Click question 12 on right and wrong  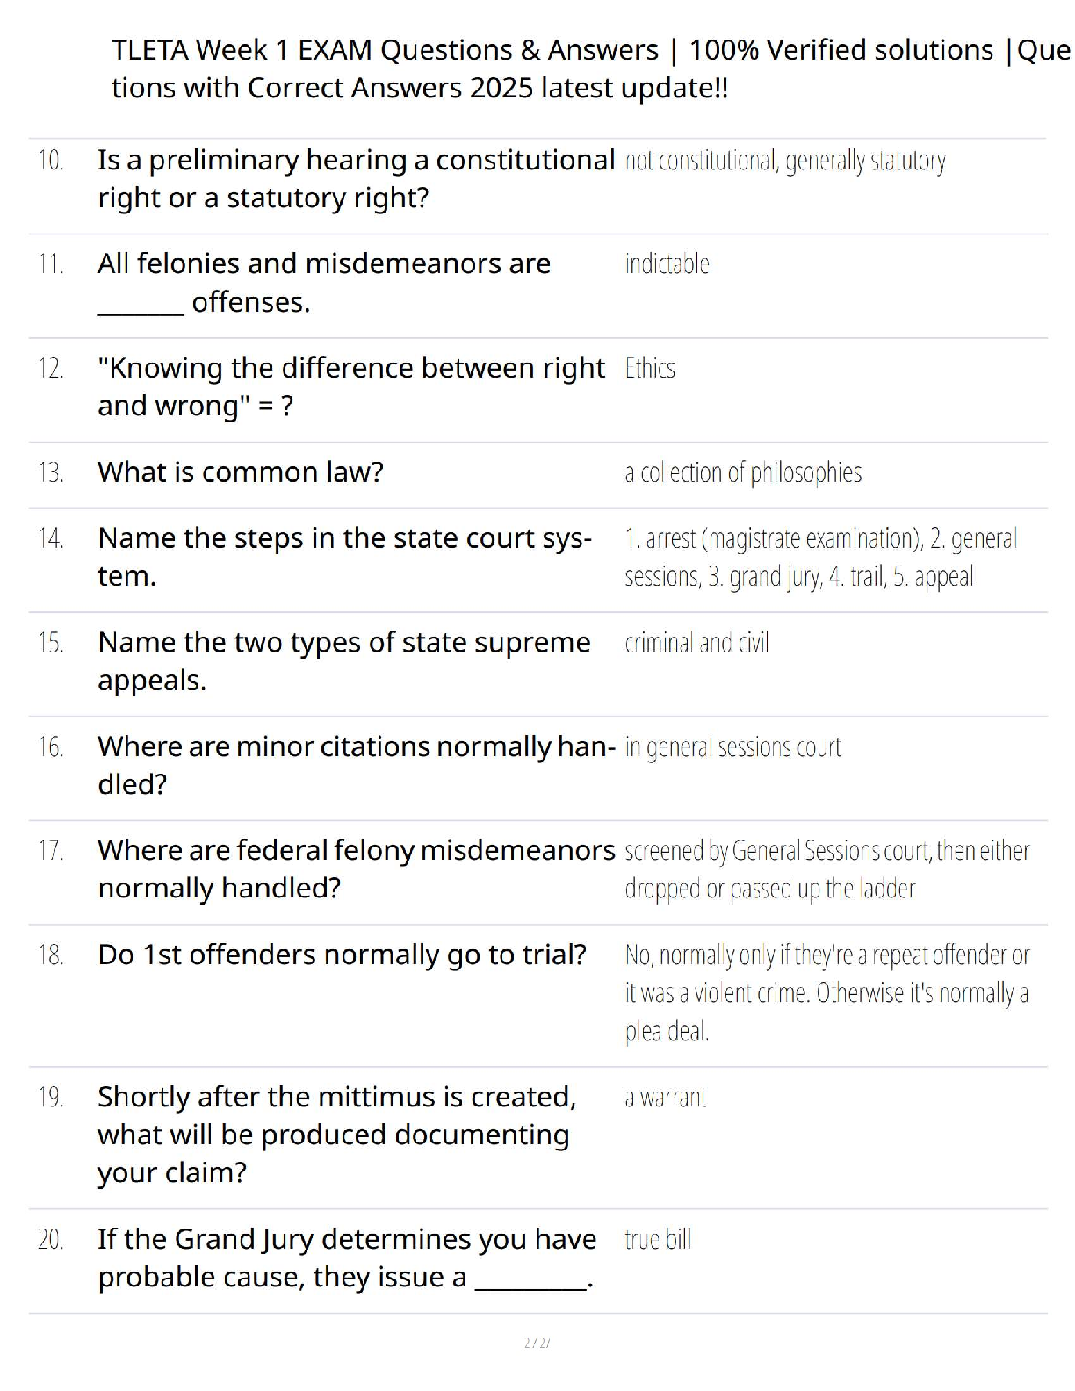point(351,386)
